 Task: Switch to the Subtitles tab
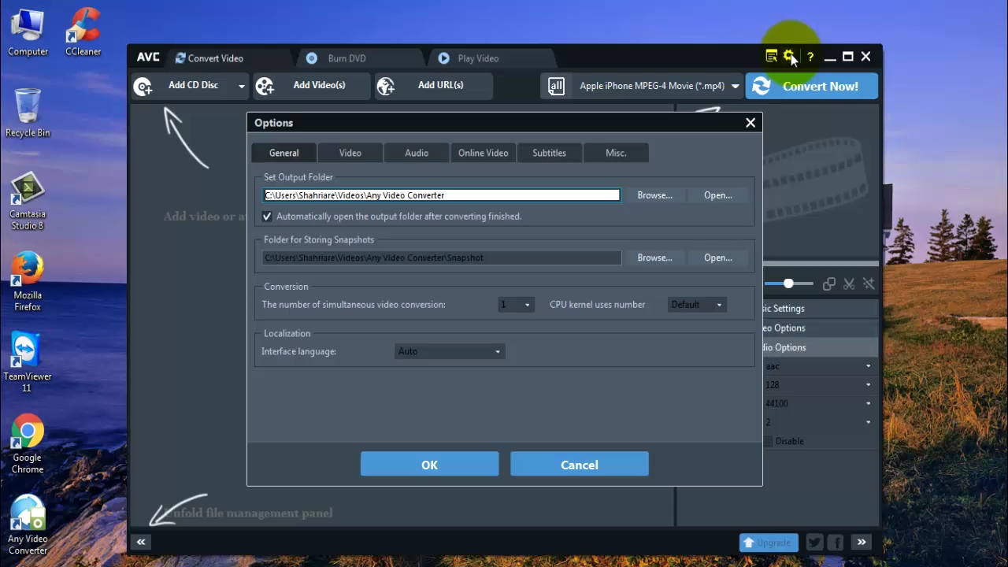(x=549, y=152)
